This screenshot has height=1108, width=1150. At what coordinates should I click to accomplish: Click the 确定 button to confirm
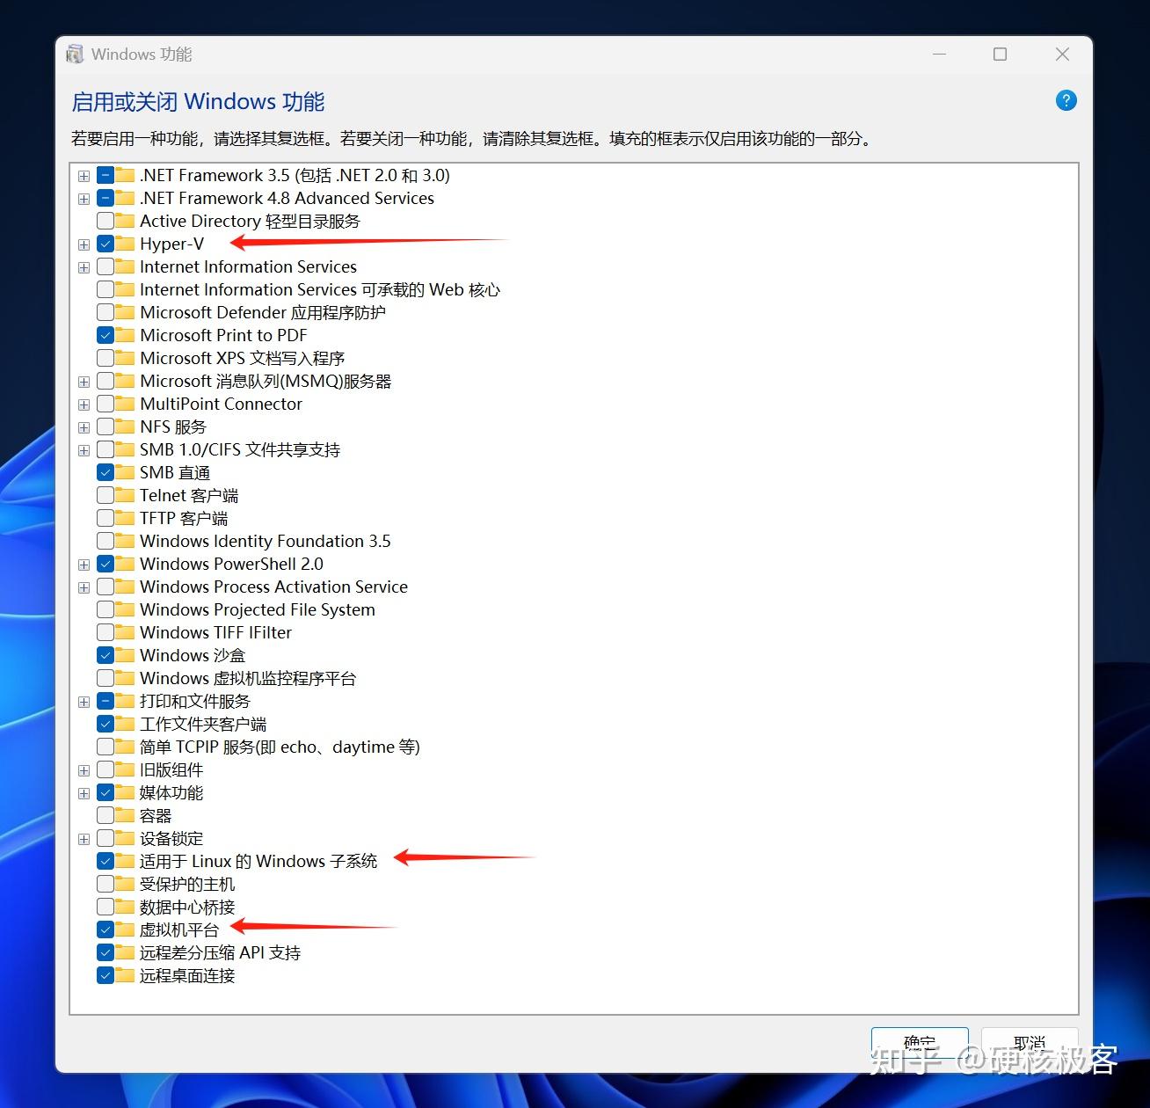tap(920, 1044)
